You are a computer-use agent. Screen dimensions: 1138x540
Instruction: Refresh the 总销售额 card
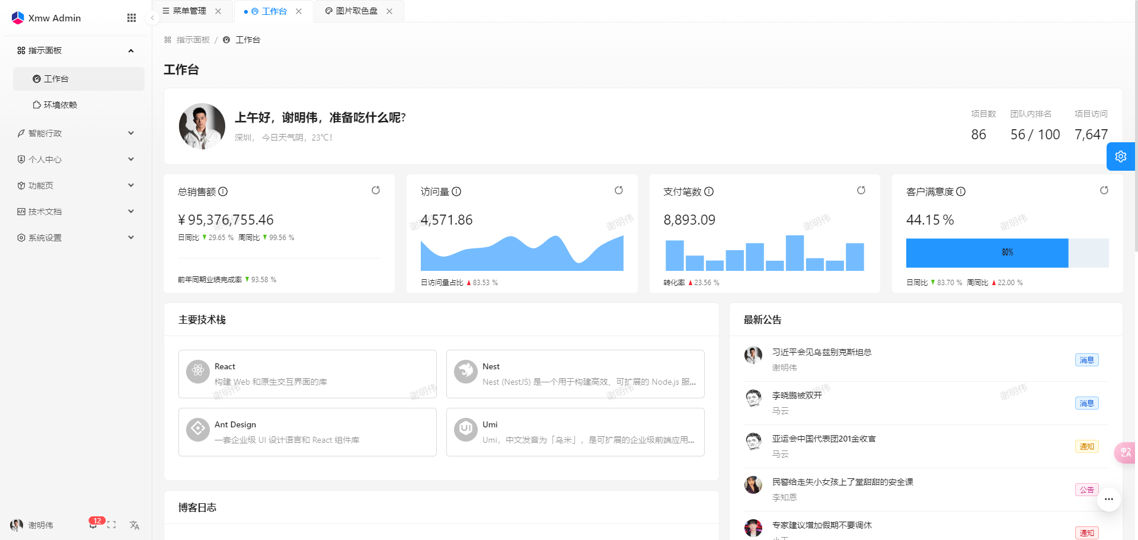[376, 190]
